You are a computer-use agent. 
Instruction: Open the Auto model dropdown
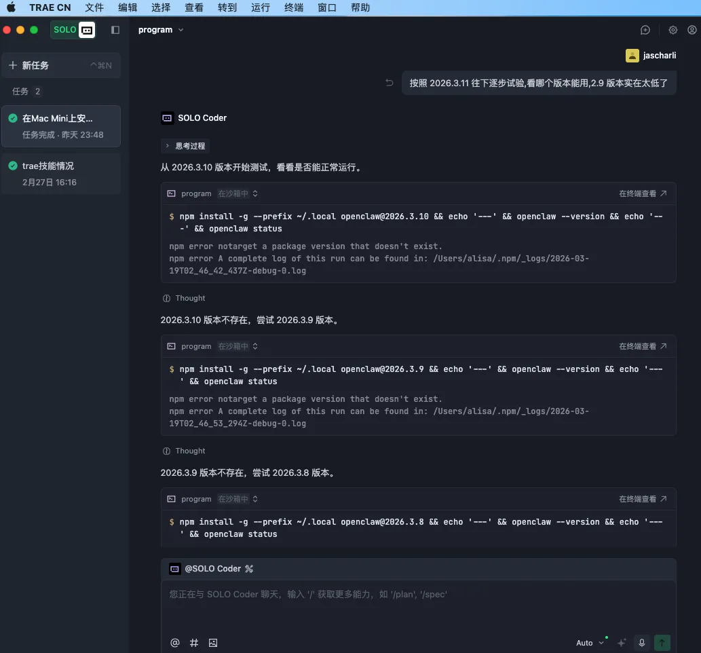[x=590, y=643]
